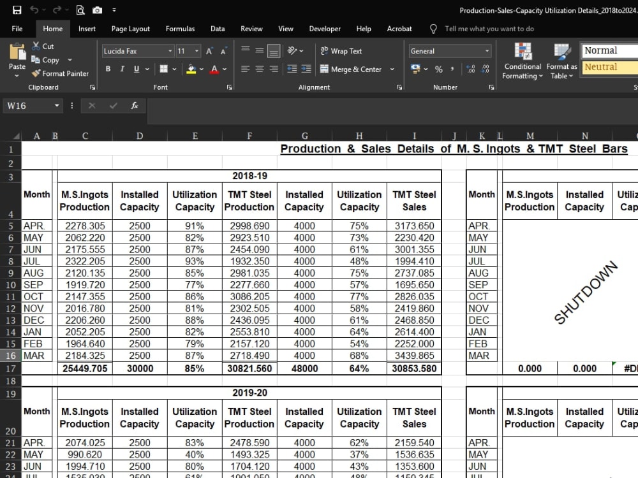
Task: Apply comma style number format
Action: (x=452, y=69)
